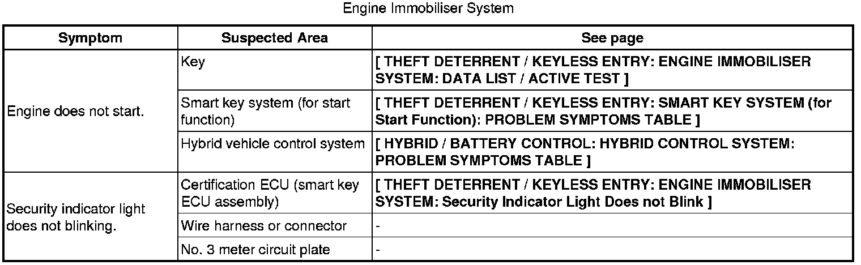Click the 'Security indicator light does not blinking' cell
Viewport: 861px width, 265px height.
click(75, 217)
